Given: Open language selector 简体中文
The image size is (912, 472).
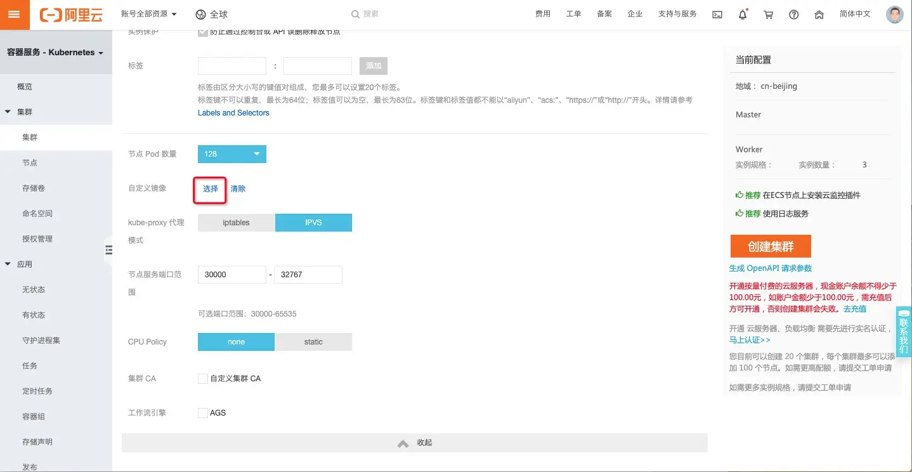Looking at the screenshot, I should click(855, 14).
